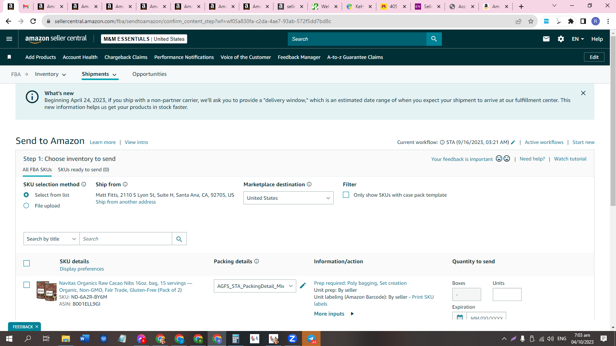Tick the checkbox for Navitas Organics Cacao Nibs
The image size is (616, 346).
tap(27, 285)
